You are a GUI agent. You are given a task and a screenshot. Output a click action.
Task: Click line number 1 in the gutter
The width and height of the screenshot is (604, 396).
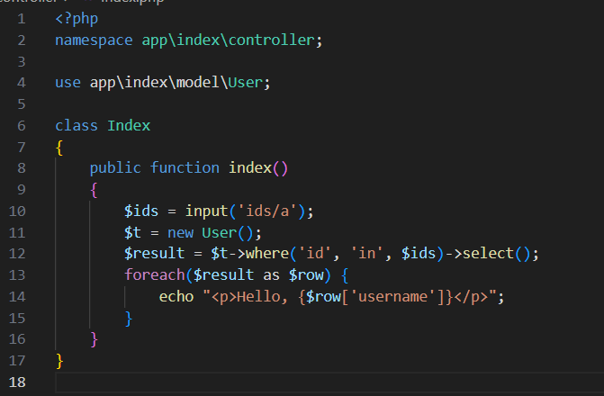coord(22,19)
